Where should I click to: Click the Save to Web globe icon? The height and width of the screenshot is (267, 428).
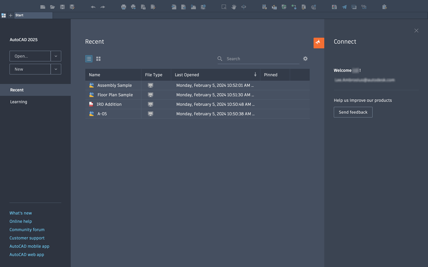203,7
